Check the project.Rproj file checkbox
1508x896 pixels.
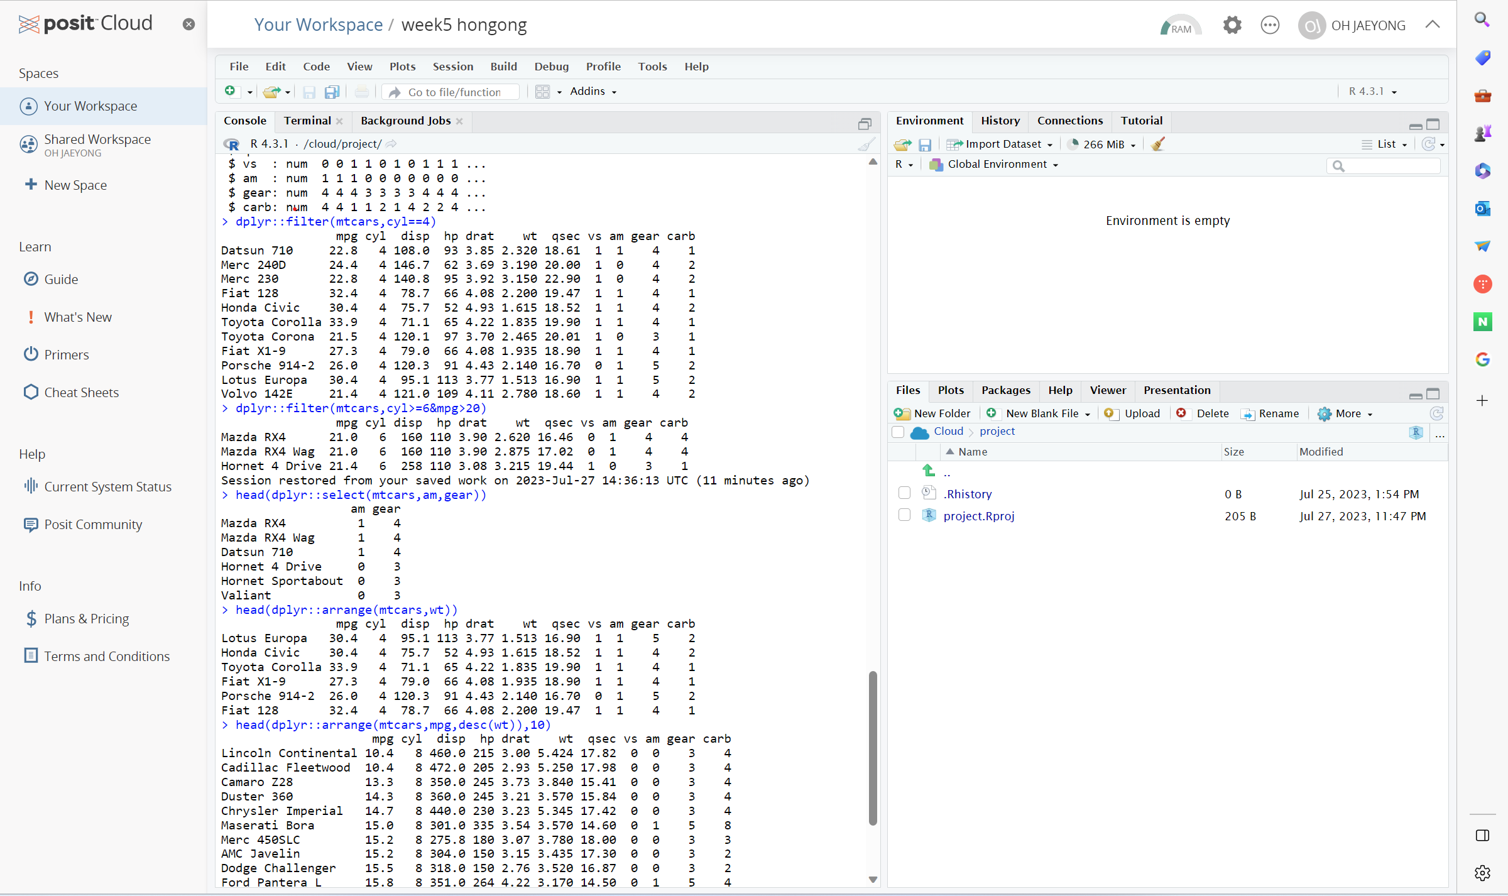click(904, 515)
